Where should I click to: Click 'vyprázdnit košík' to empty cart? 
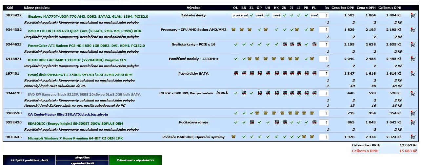[x=82, y=163]
